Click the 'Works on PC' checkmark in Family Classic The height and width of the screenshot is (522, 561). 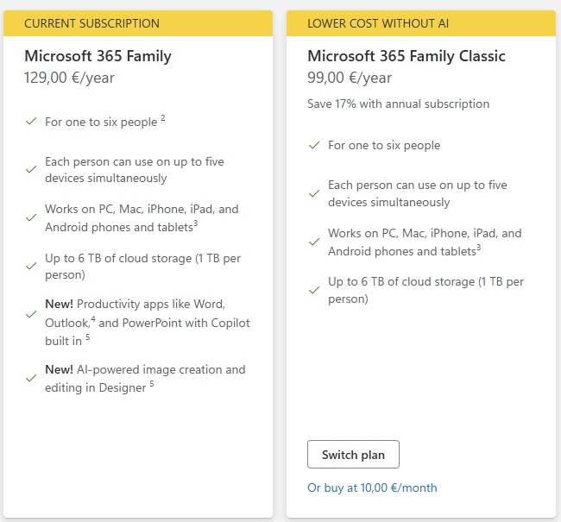[x=314, y=242]
